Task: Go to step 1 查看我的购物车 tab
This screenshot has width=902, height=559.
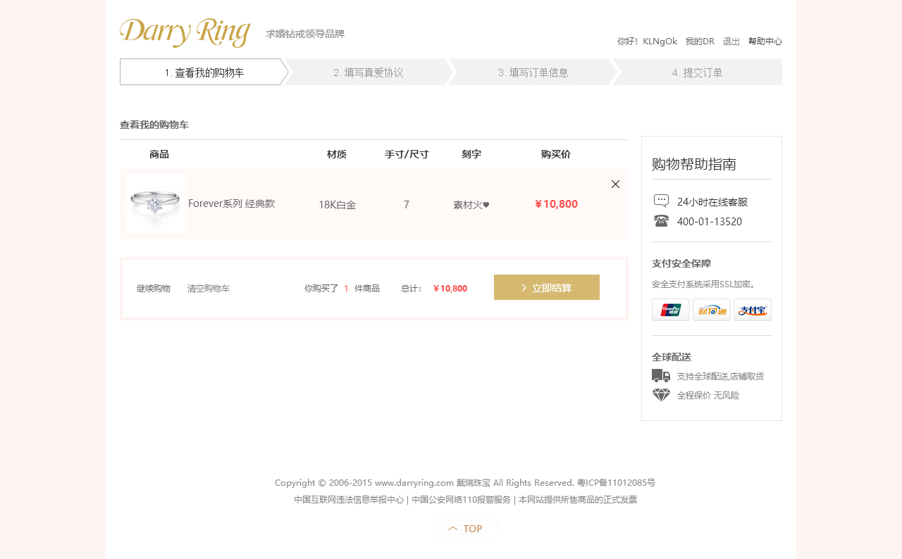Action: click(204, 73)
